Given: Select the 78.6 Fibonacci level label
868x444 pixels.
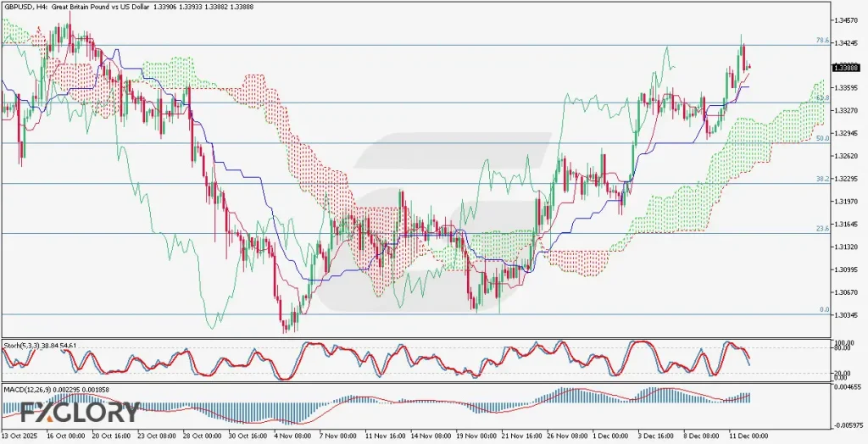Looking at the screenshot, I should tap(822, 41).
